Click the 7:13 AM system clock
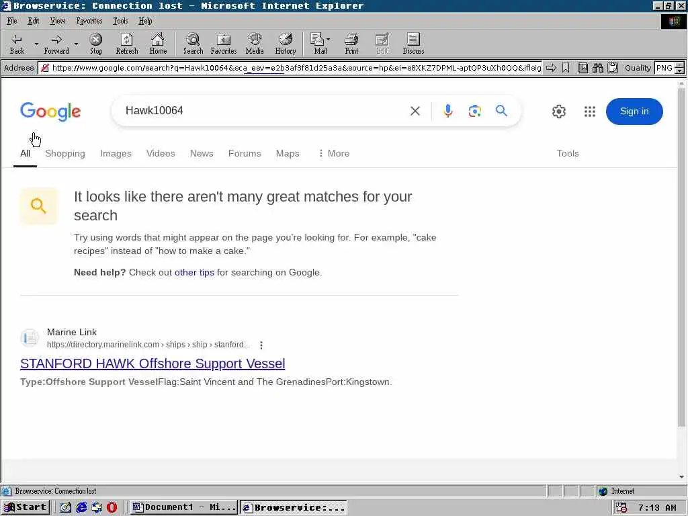 click(657, 508)
